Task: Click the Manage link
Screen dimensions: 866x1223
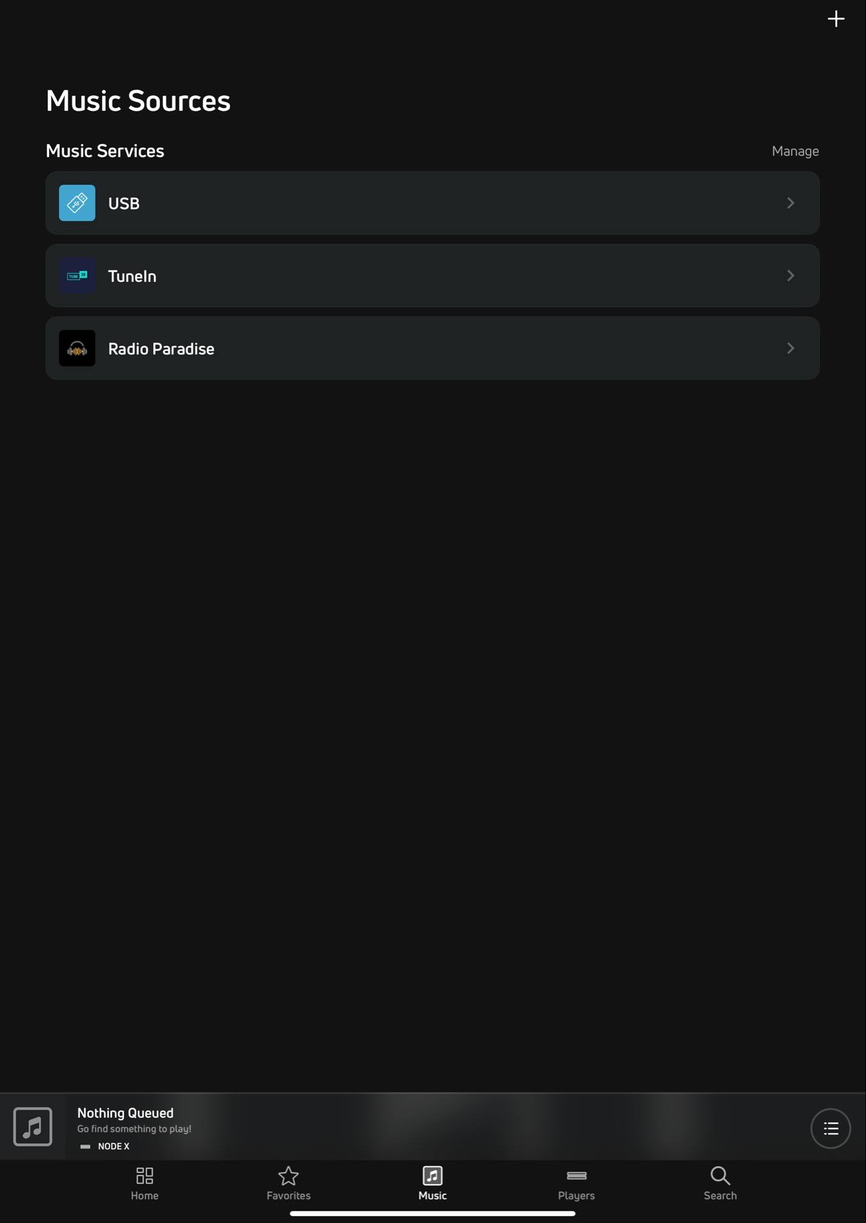Action: 795,151
